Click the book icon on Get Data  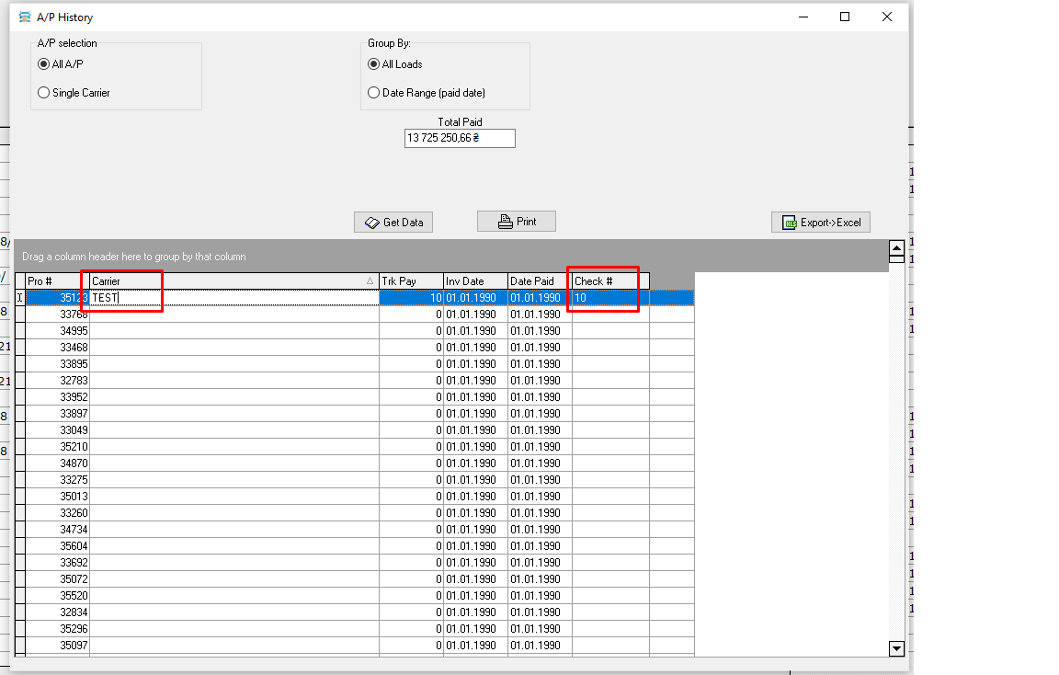point(371,223)
